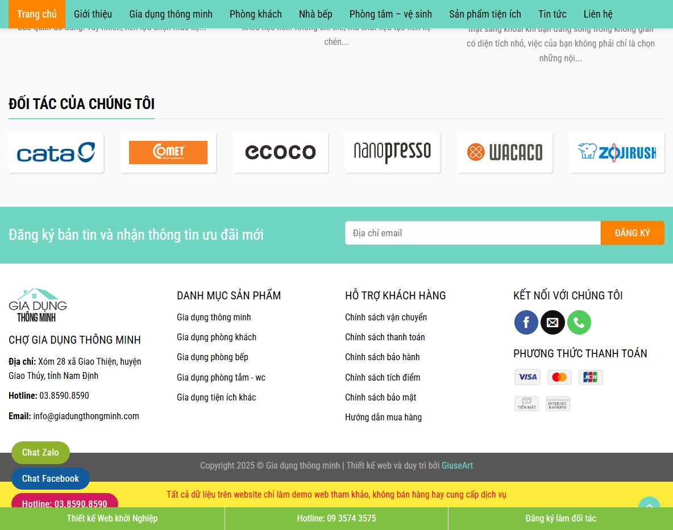
Task: Click the email envelope social icon
Action: (552, 323)
